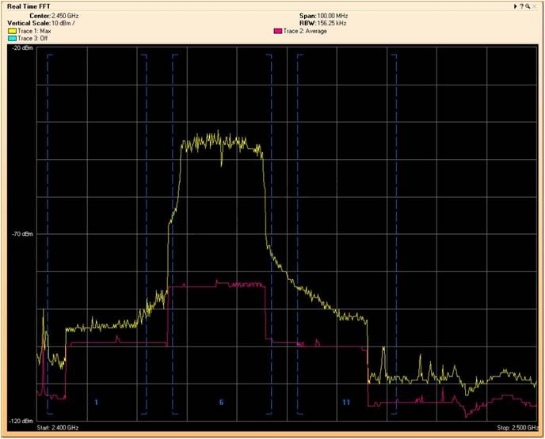Screen dimensions: 545x439
Task: Select channel 1 marker label
Action: [97, 402]
